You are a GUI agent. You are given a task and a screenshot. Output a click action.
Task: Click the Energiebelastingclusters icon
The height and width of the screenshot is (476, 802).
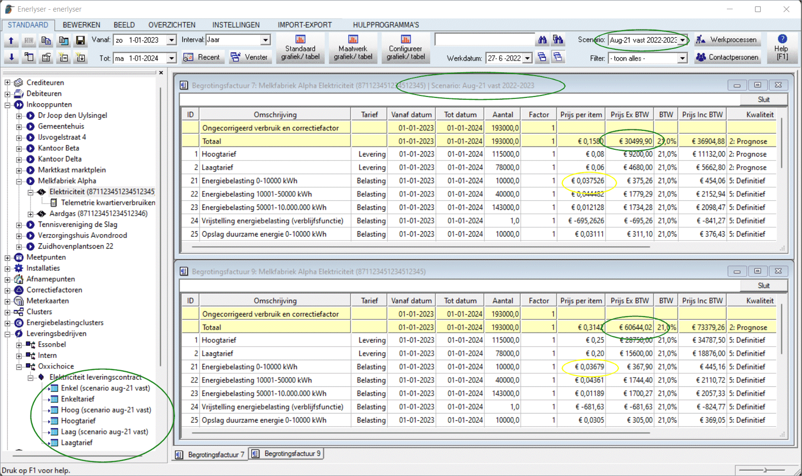(19, 323)
